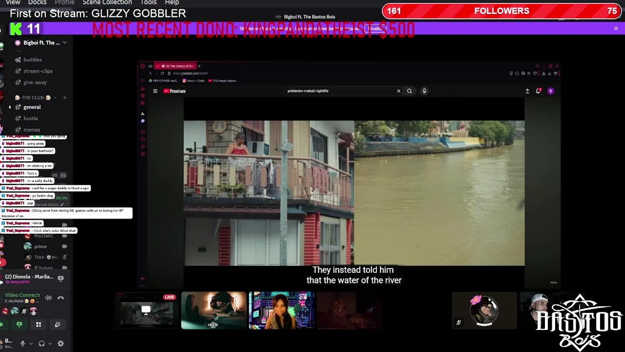Open Discord activities launcher
The height and width of the screenshot is (352, 625).
point(39,324)
